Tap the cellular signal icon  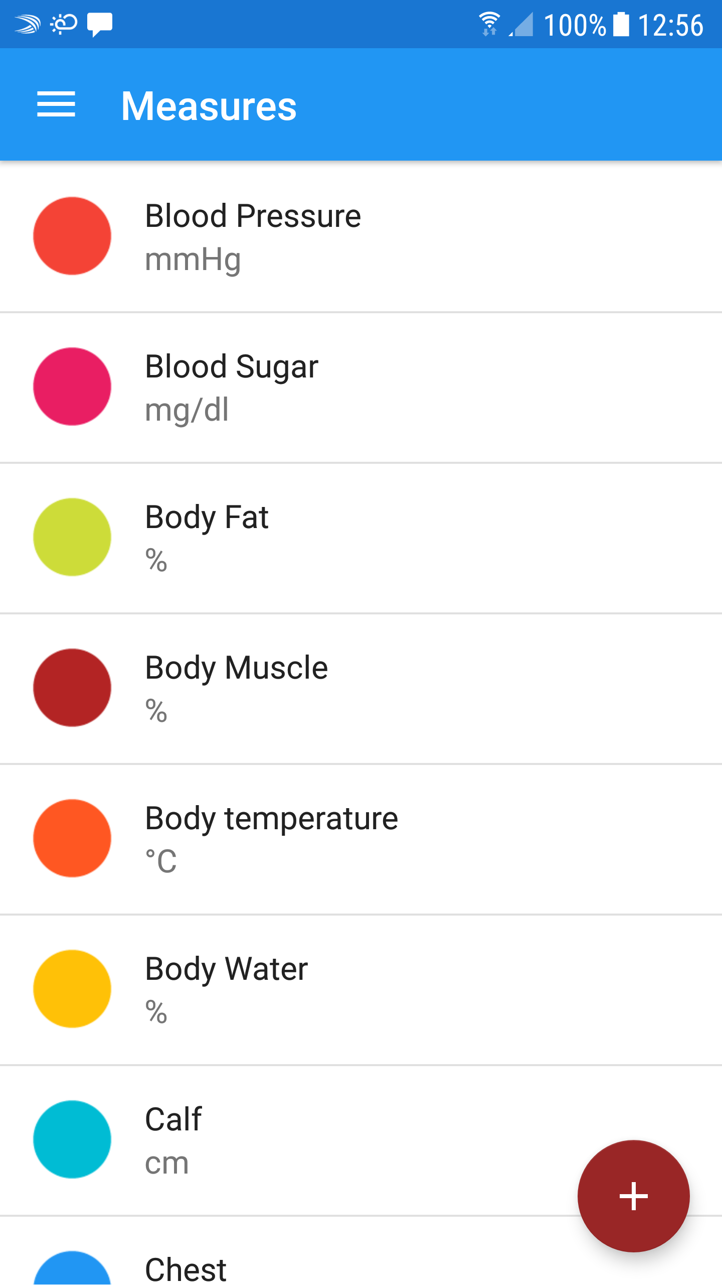click(521, 24)
